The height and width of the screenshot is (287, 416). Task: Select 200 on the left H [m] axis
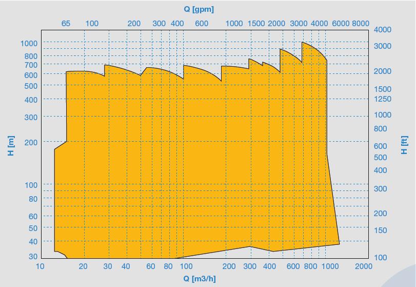pyautogui.click(x=31, y=142)
